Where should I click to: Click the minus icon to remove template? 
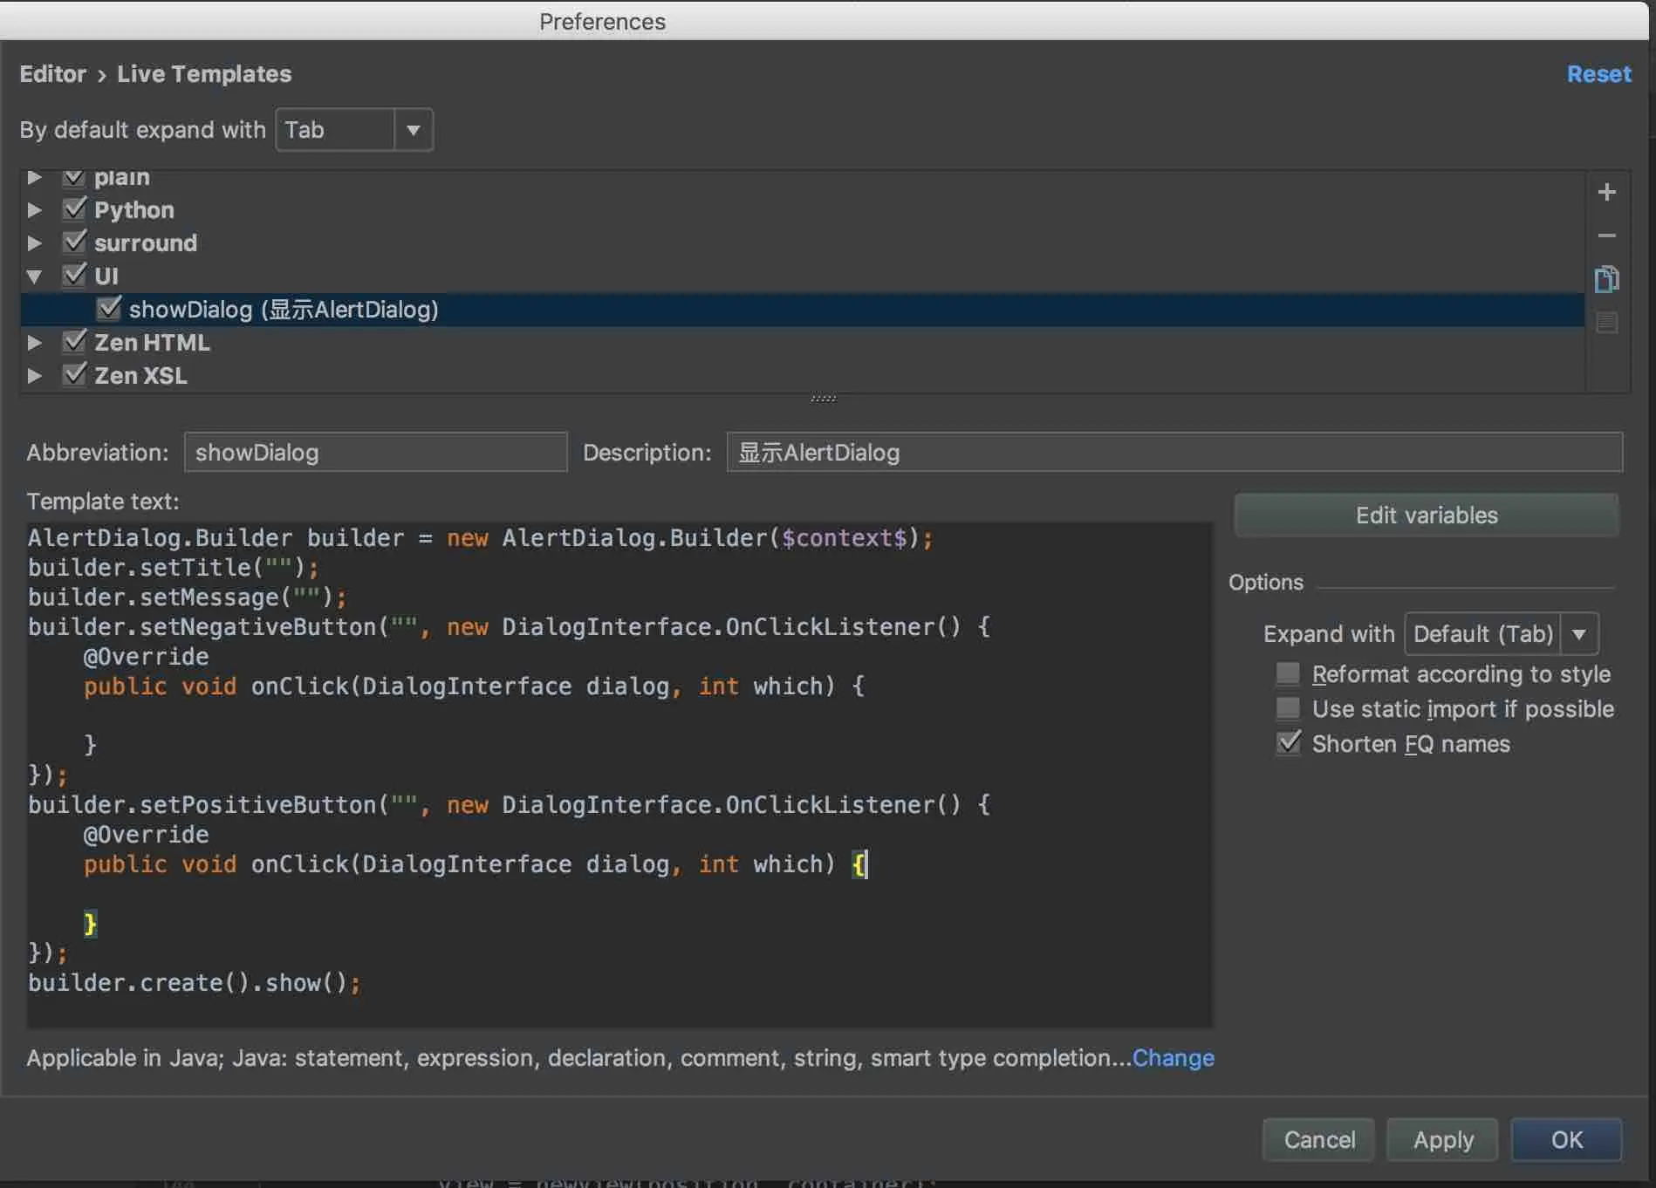click(1606, 236)
